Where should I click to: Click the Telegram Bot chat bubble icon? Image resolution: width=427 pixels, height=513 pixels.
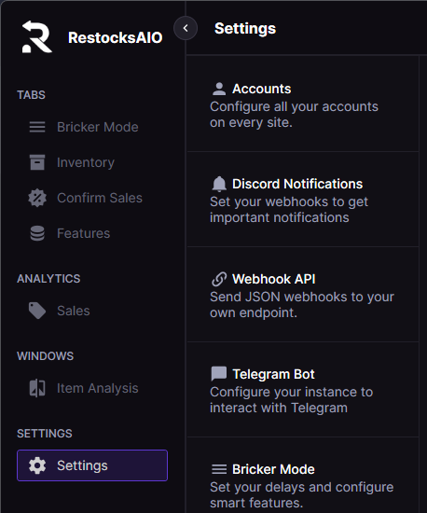(219, 374)
